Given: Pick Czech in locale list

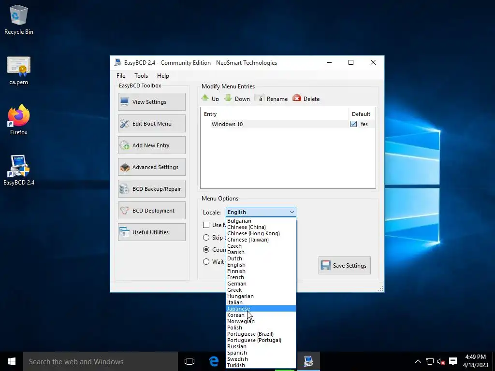Looking at the screenshot, I should coord(261,246).
